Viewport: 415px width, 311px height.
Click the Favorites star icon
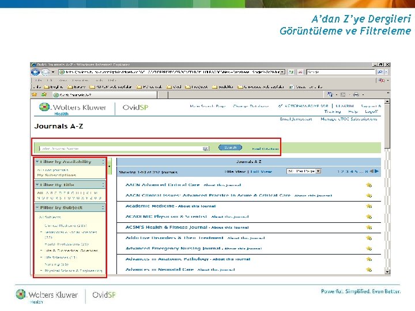(x=35, y=94)
